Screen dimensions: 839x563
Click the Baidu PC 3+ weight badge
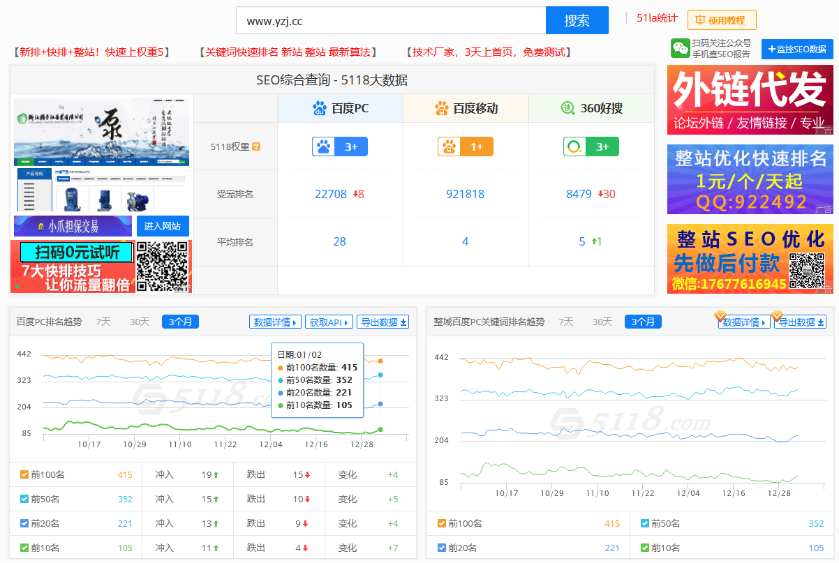tap(340, 147)
